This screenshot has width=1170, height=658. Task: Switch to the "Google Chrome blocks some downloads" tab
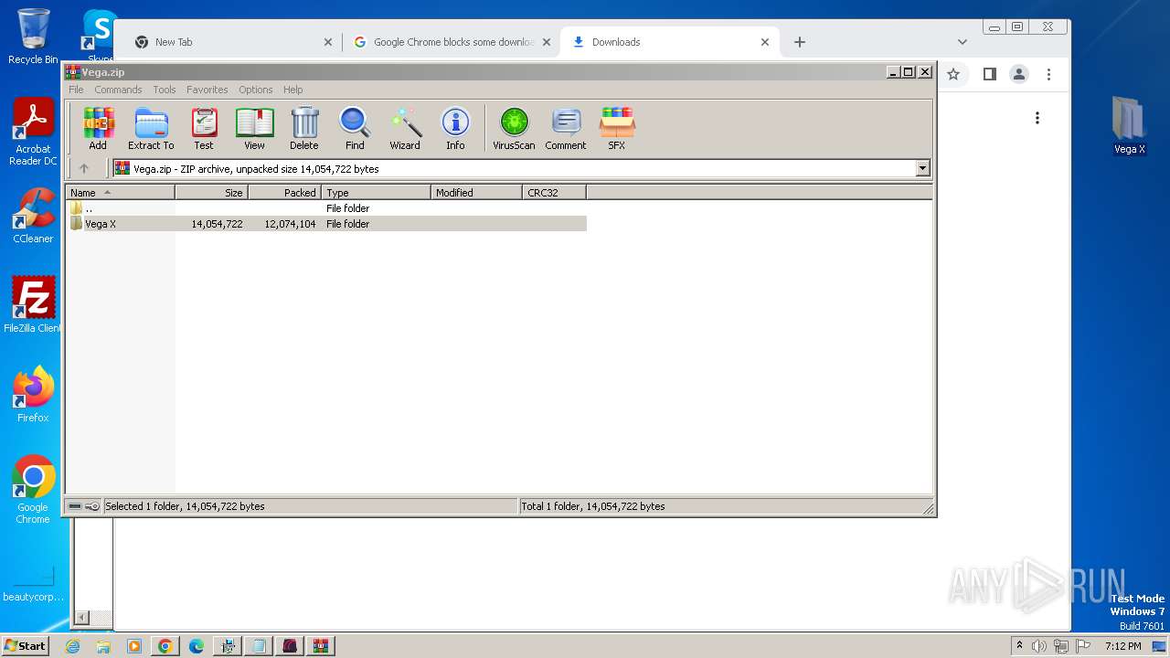[x=452, y=42]
